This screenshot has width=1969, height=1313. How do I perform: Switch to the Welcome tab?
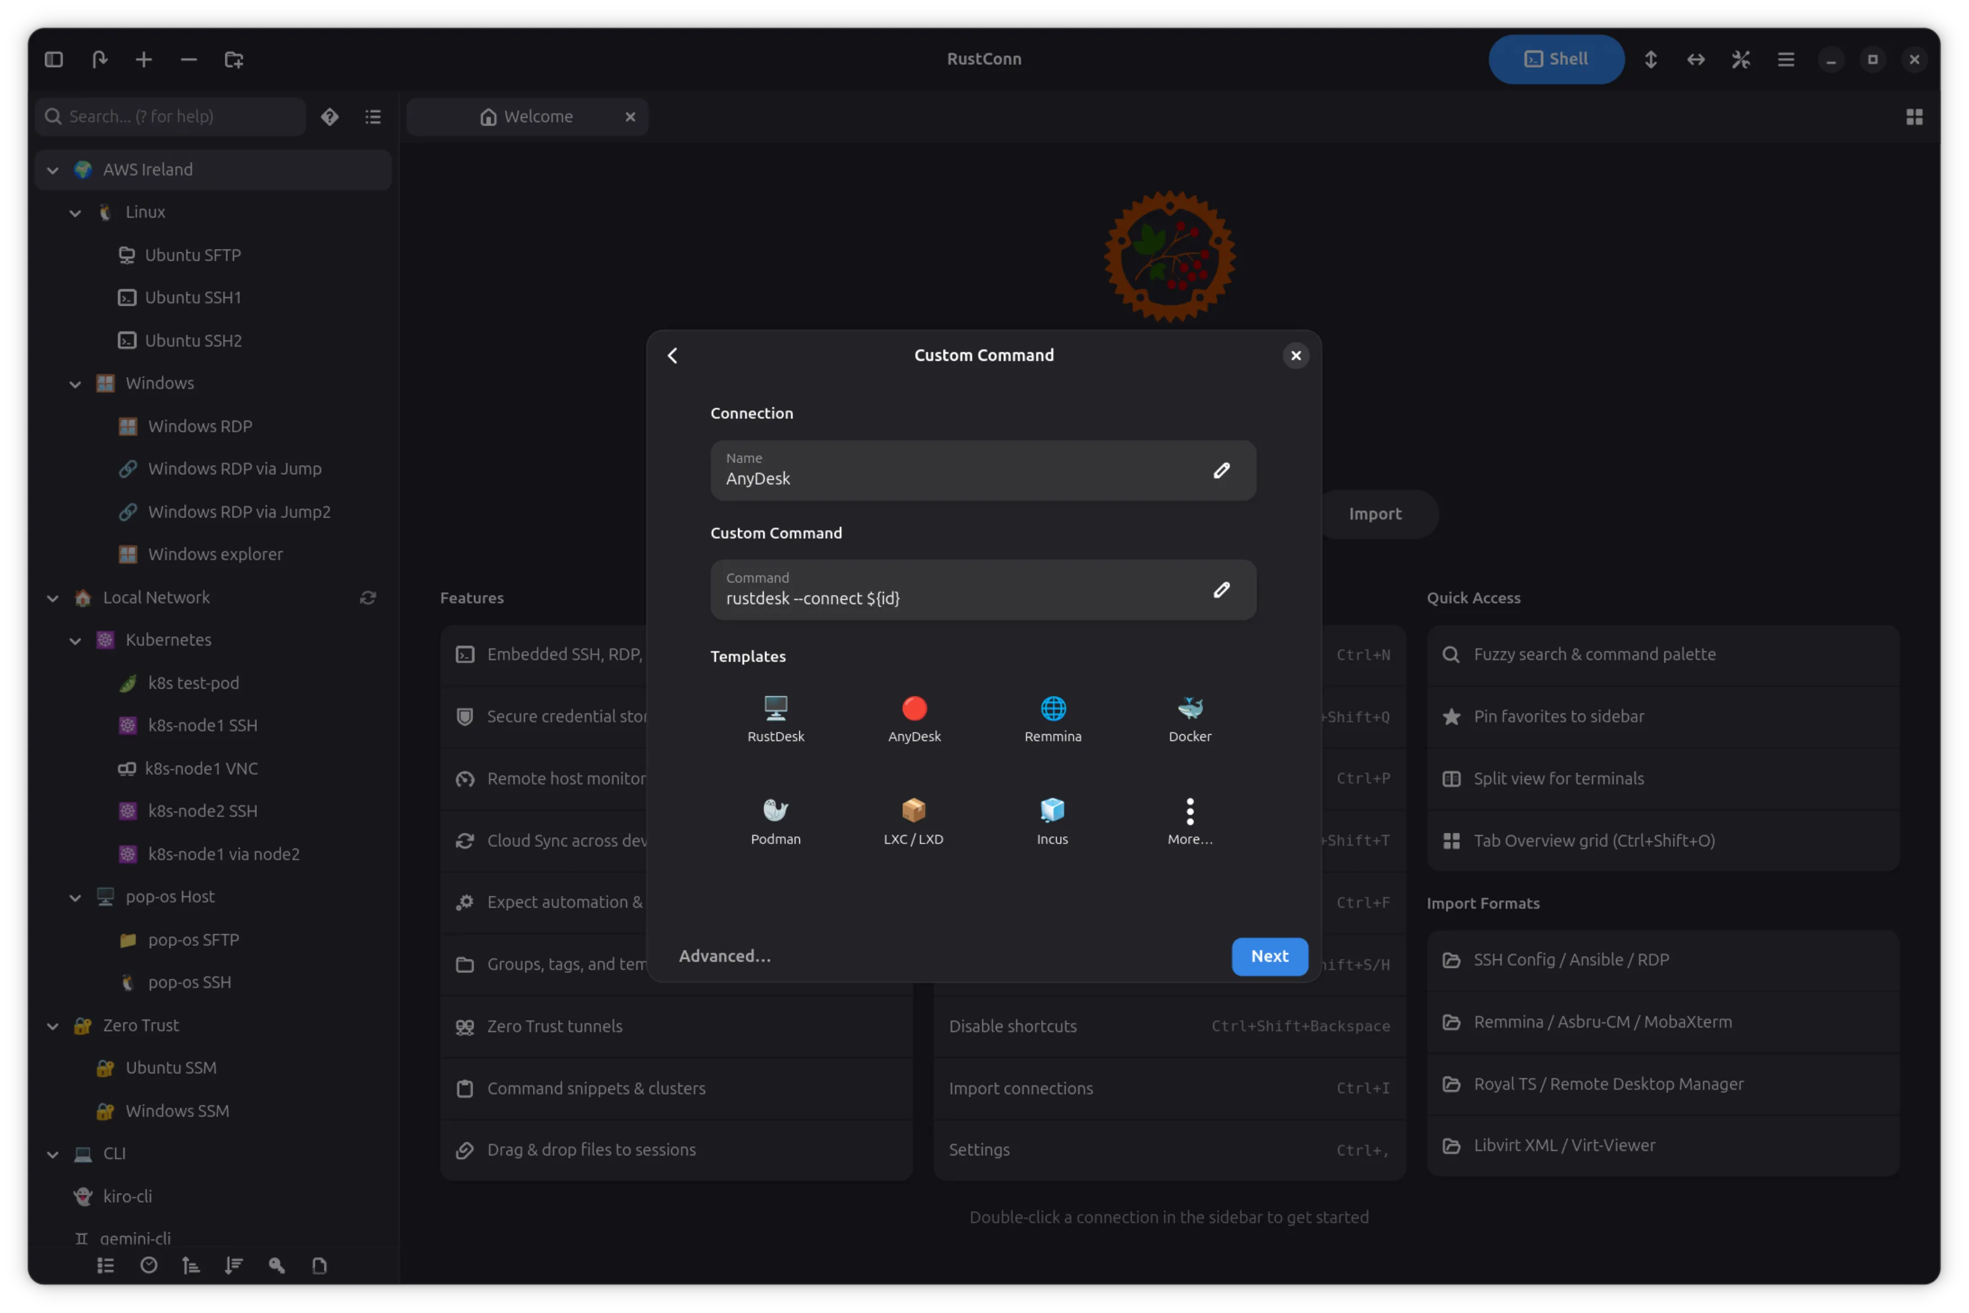coord(527,117)
